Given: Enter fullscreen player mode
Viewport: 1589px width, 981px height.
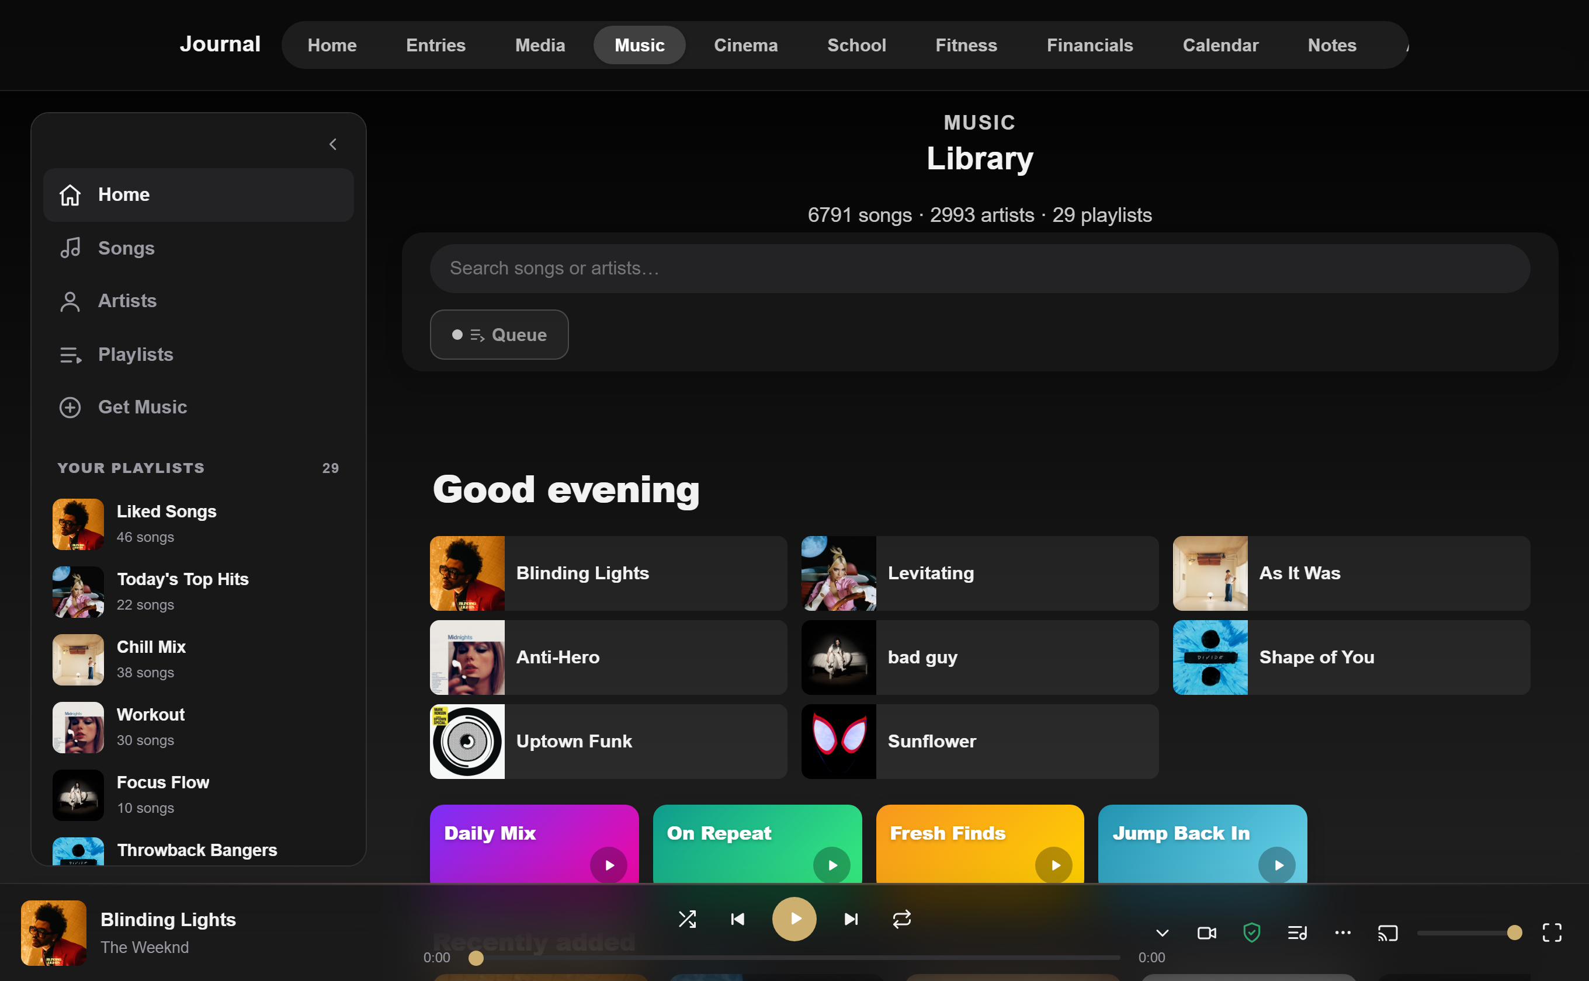Looking at the screenshot, I should 1552,933.
